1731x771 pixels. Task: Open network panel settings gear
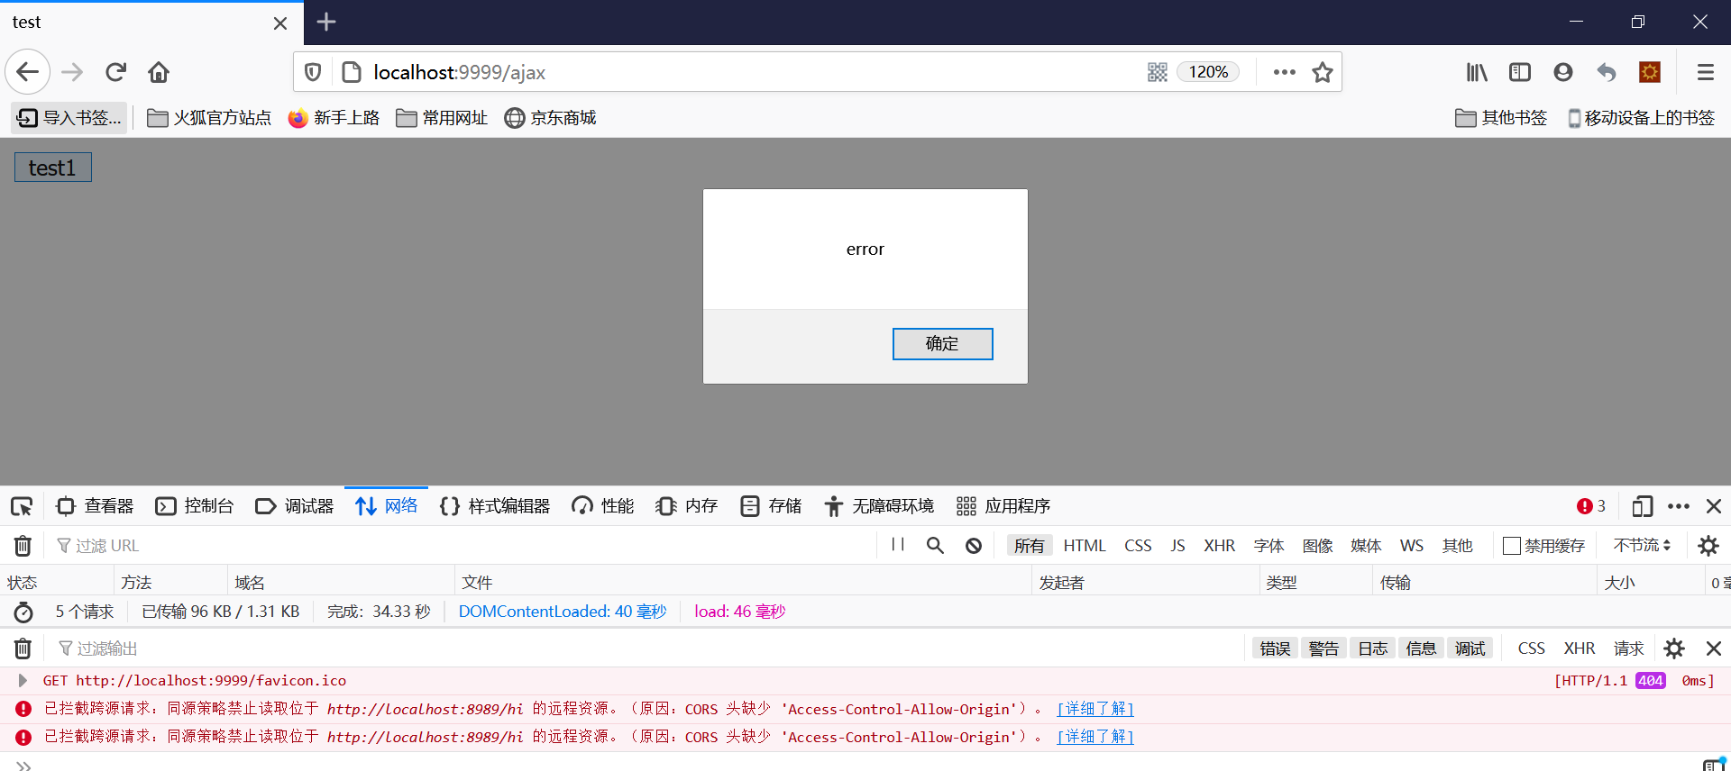click(1708, 546)
